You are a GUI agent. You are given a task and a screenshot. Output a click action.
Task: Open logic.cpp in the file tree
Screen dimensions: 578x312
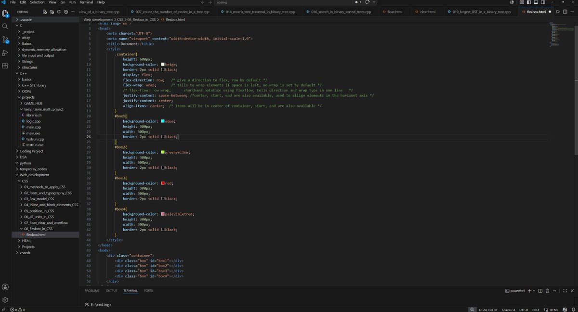(45, 121)
